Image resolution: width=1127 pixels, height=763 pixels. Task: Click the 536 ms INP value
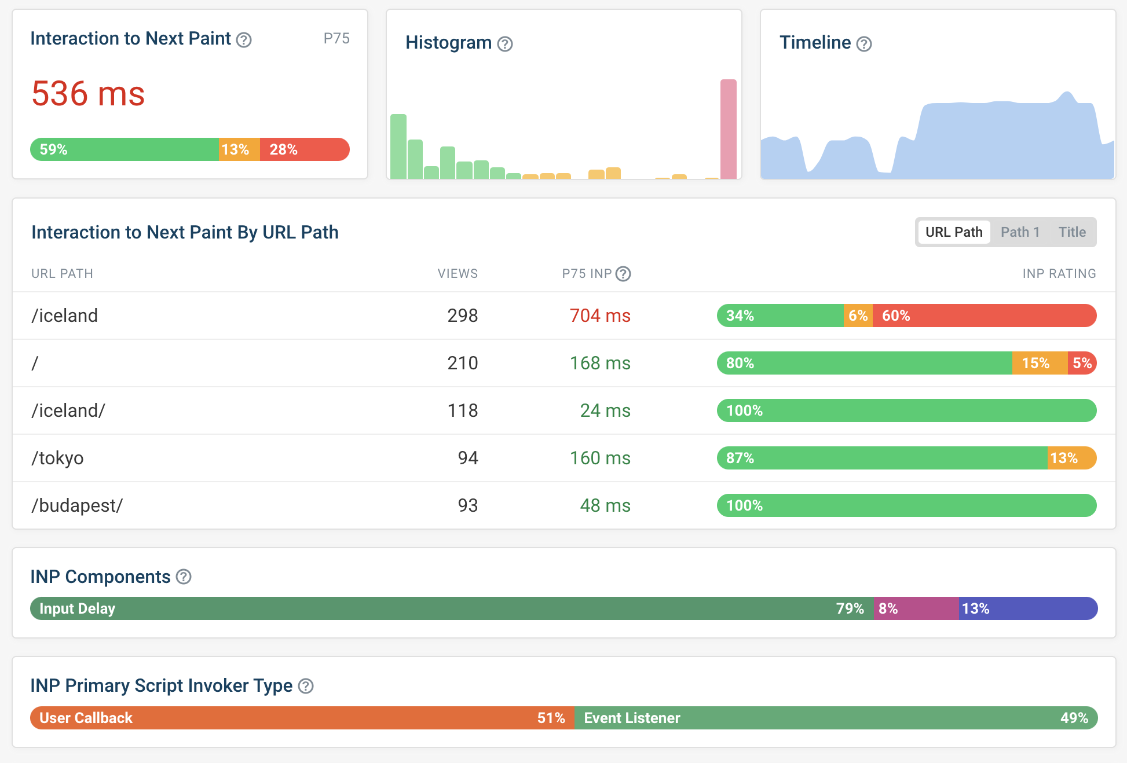[88, 94]
